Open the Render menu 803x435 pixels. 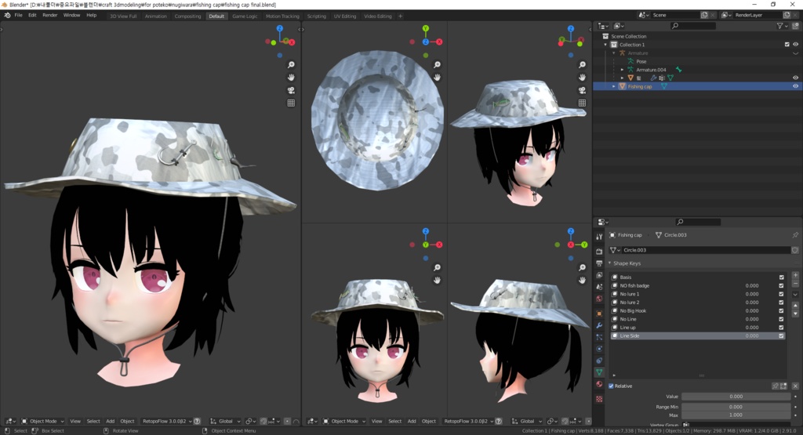[x=49, y=16]
